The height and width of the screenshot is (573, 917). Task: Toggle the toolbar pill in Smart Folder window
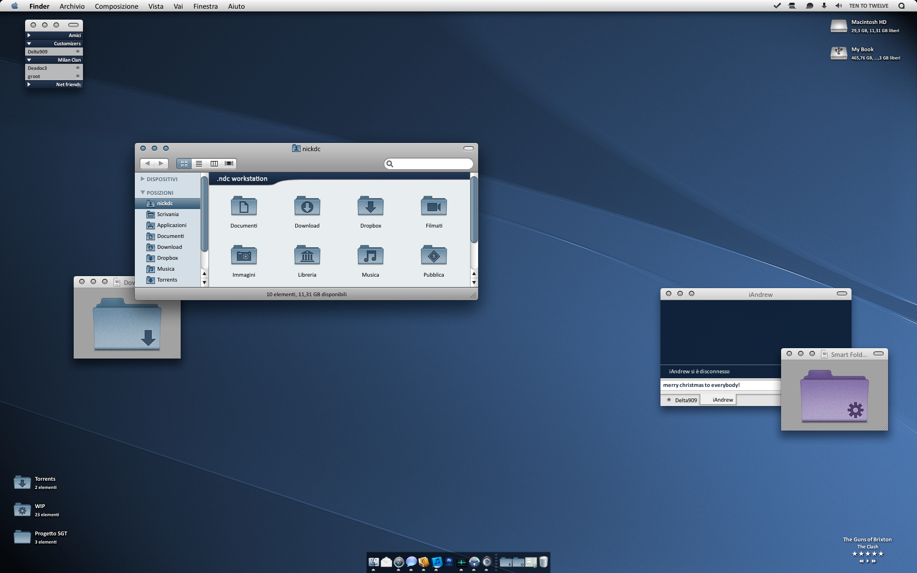(x=878, y=354)
